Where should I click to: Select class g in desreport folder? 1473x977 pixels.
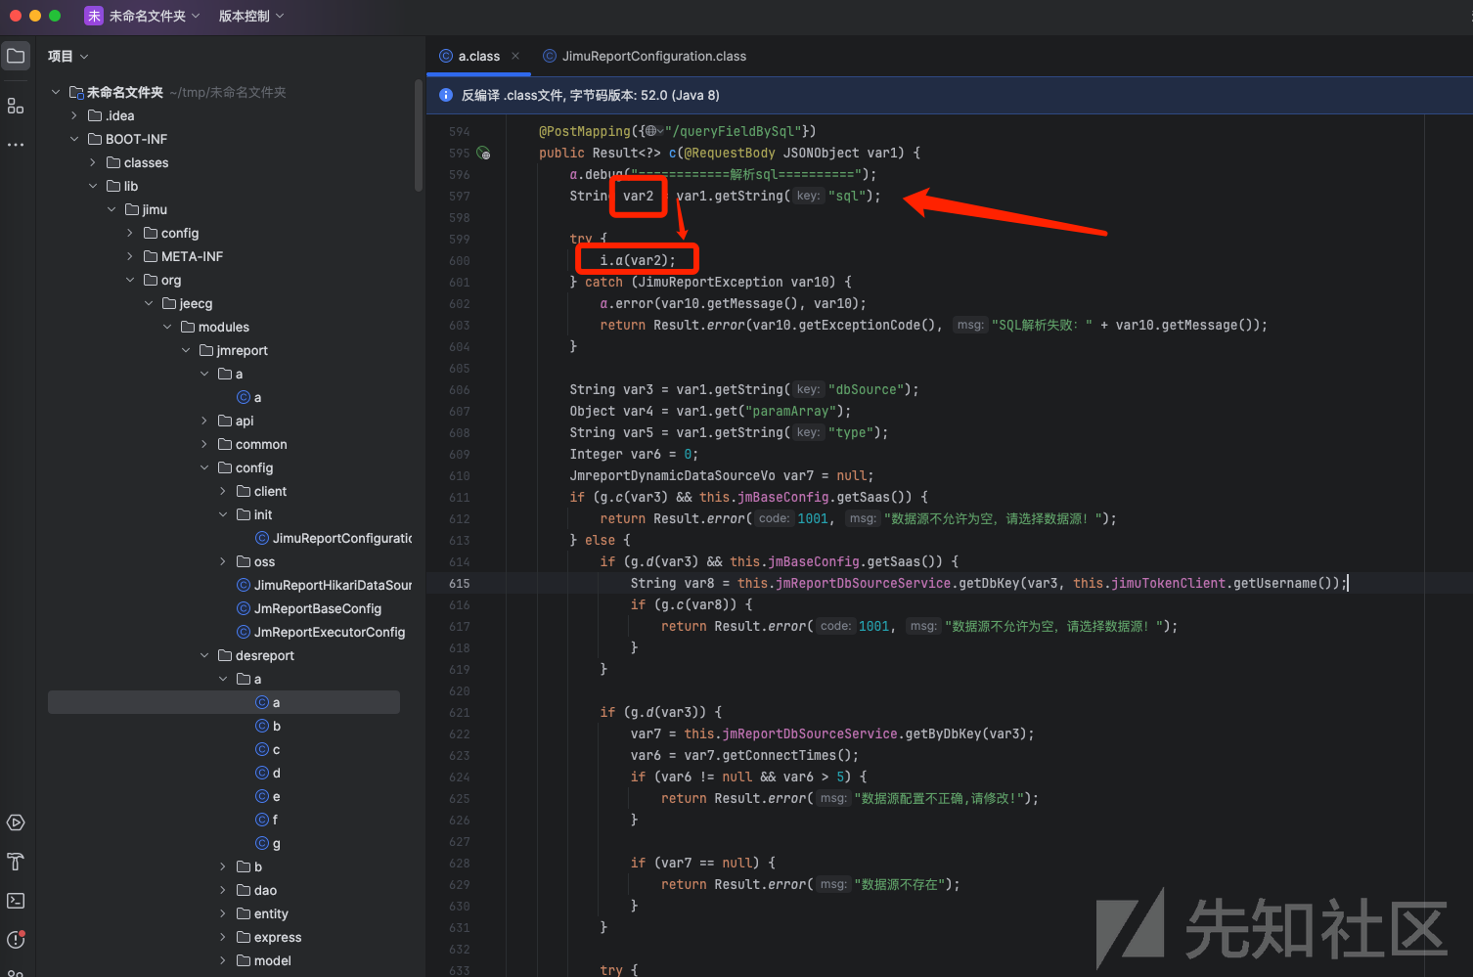coord(276,843)
